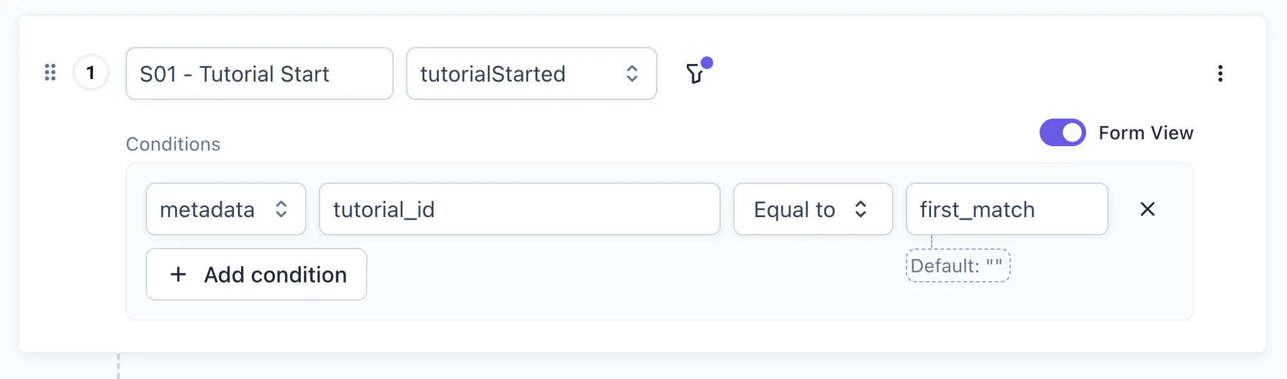Click the purple dot on the filter indicator
This screenshot has height=379, width=1287.
(x=708, y=62)
